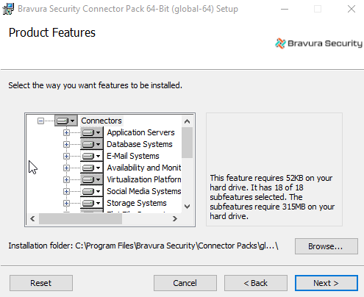Click feature tree scroll left arrow
The width and height of the screenshot is (364, 297).
[x=32, y=218]
